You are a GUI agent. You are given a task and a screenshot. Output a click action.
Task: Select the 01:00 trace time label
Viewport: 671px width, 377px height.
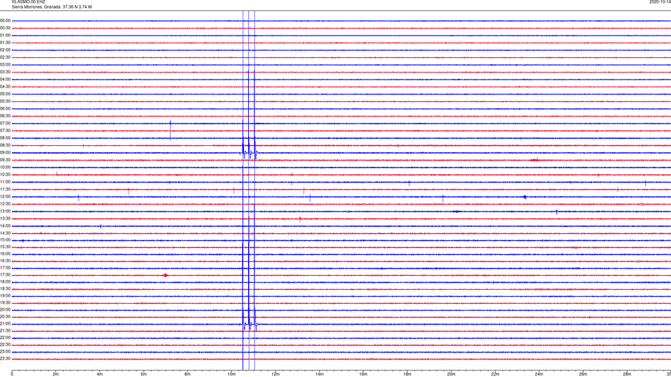[x=5, y=36]
